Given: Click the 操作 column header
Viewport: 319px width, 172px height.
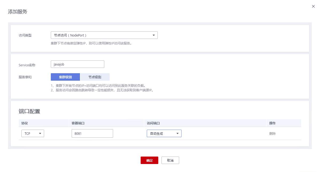Looking at the screenshot, I should 272,123.
